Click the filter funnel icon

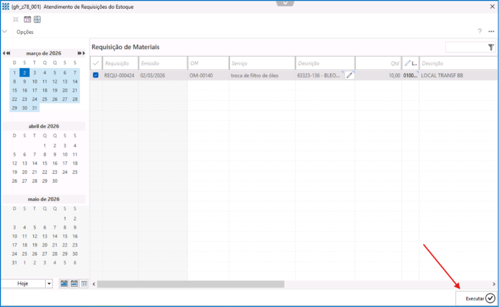click(491, 48)
